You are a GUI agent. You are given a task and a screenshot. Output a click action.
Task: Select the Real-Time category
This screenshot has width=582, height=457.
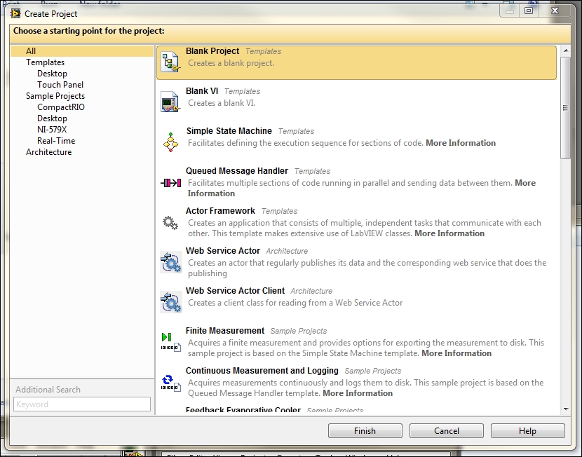(x=56, y=141)
